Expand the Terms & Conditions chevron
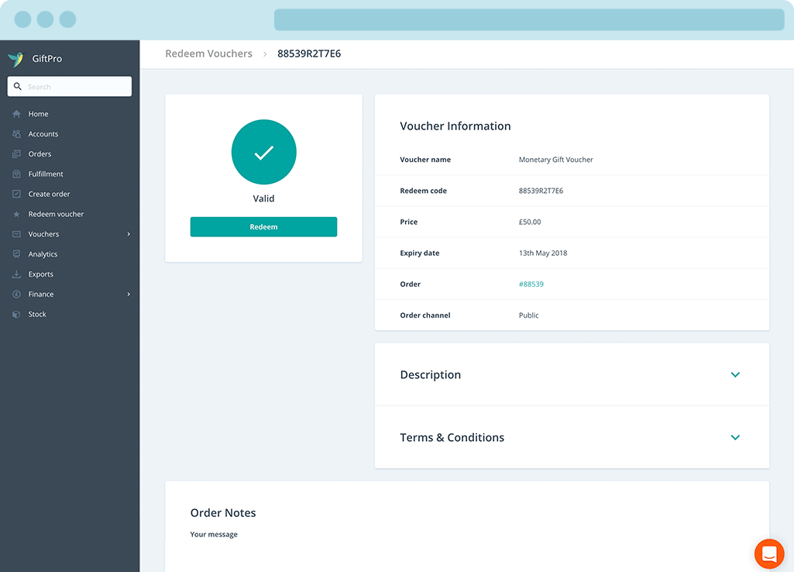794x572 pixels. coord(735,437)
